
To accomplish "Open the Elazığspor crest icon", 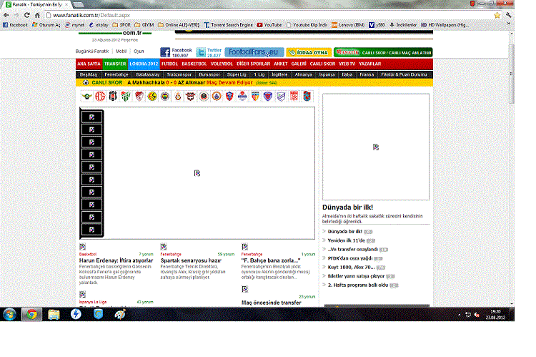I will point(139,96).
